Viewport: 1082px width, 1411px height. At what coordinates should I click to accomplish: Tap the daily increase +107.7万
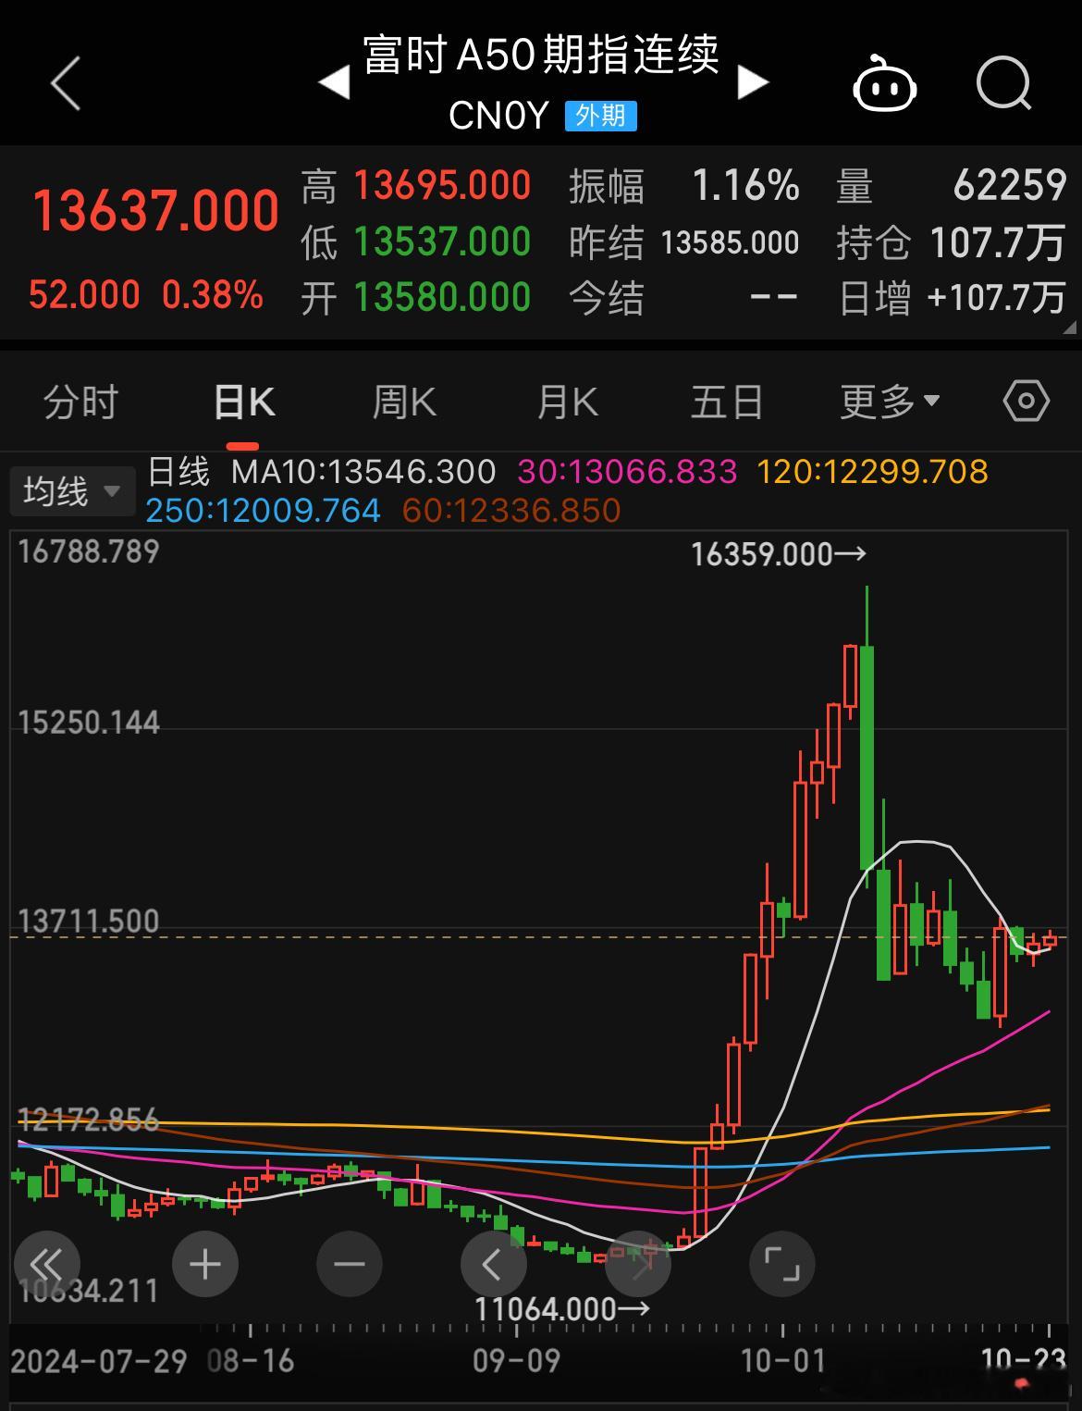[x=996, y=298]
